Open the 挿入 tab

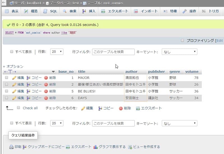[x=89, y=11]
